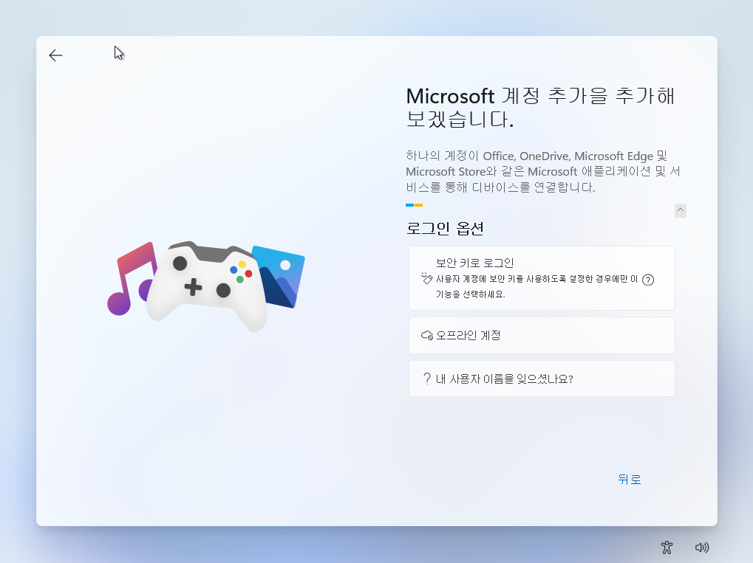This screenshot has width=753, height=563.
Task: Click the help question mark beside security key
Action: click(648, 280)
